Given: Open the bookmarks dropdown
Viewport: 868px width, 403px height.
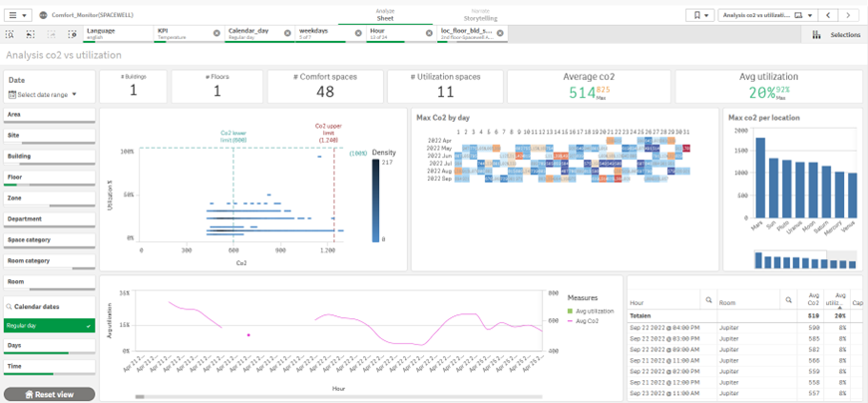Looking at the screenshot, I should click(699, 16).
